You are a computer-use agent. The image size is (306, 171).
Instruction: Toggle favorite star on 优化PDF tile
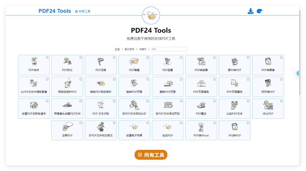[281, 101]
